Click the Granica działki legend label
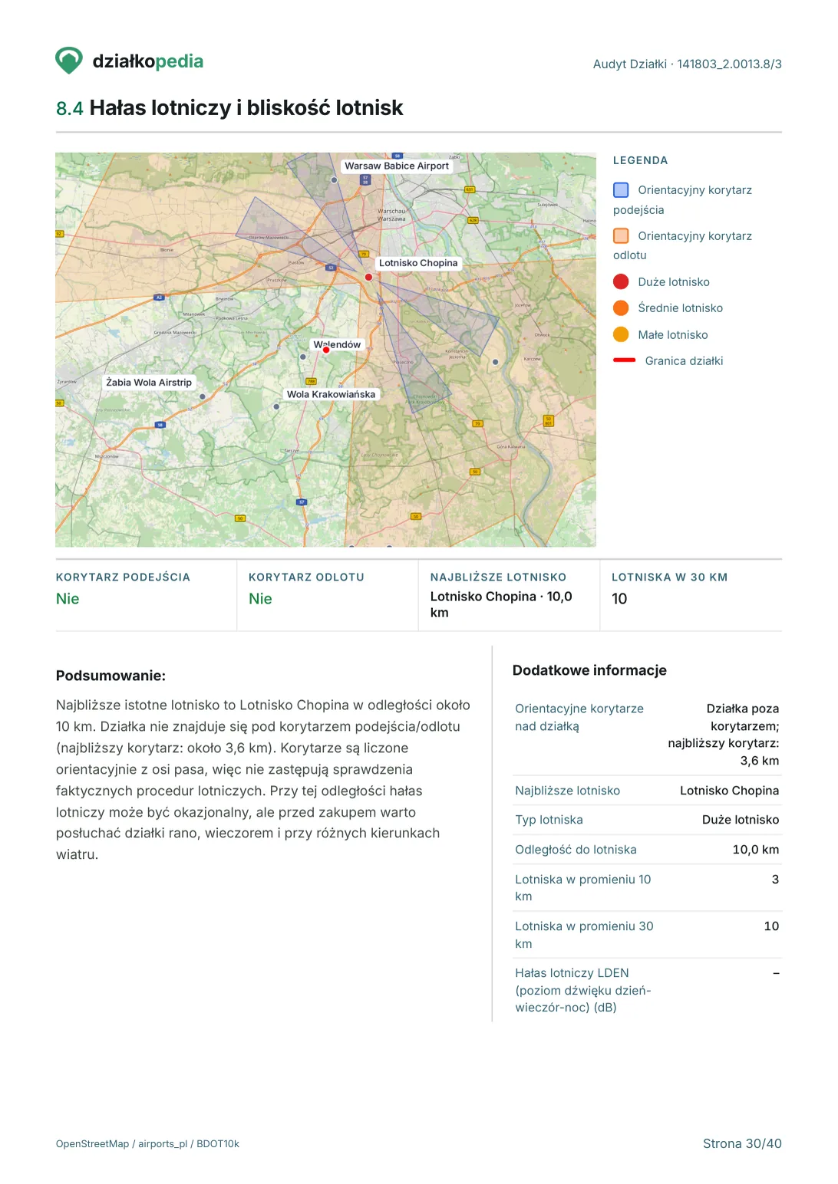The width and height of the screenshot is (838, 1184). pos(685,361)
